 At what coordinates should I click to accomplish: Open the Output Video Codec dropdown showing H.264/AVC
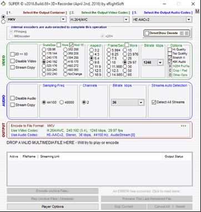coord(99,19)
